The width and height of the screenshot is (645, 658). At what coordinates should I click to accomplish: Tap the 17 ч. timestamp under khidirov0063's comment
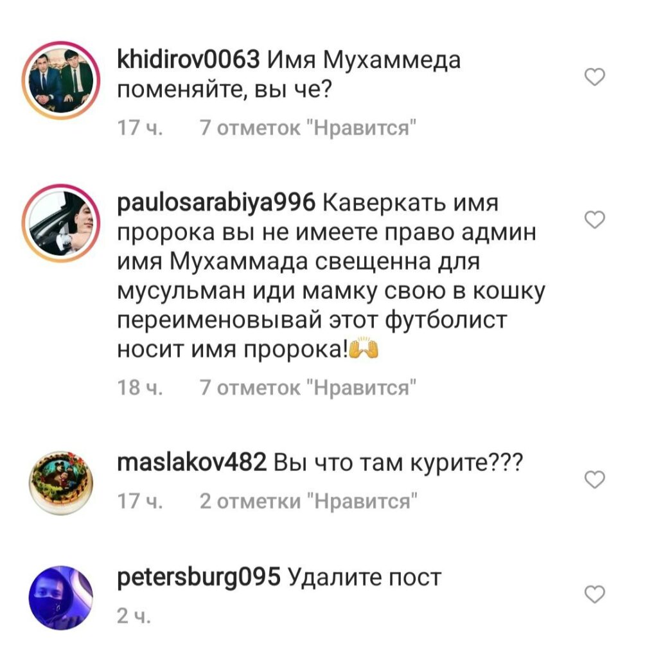point(140,128)
